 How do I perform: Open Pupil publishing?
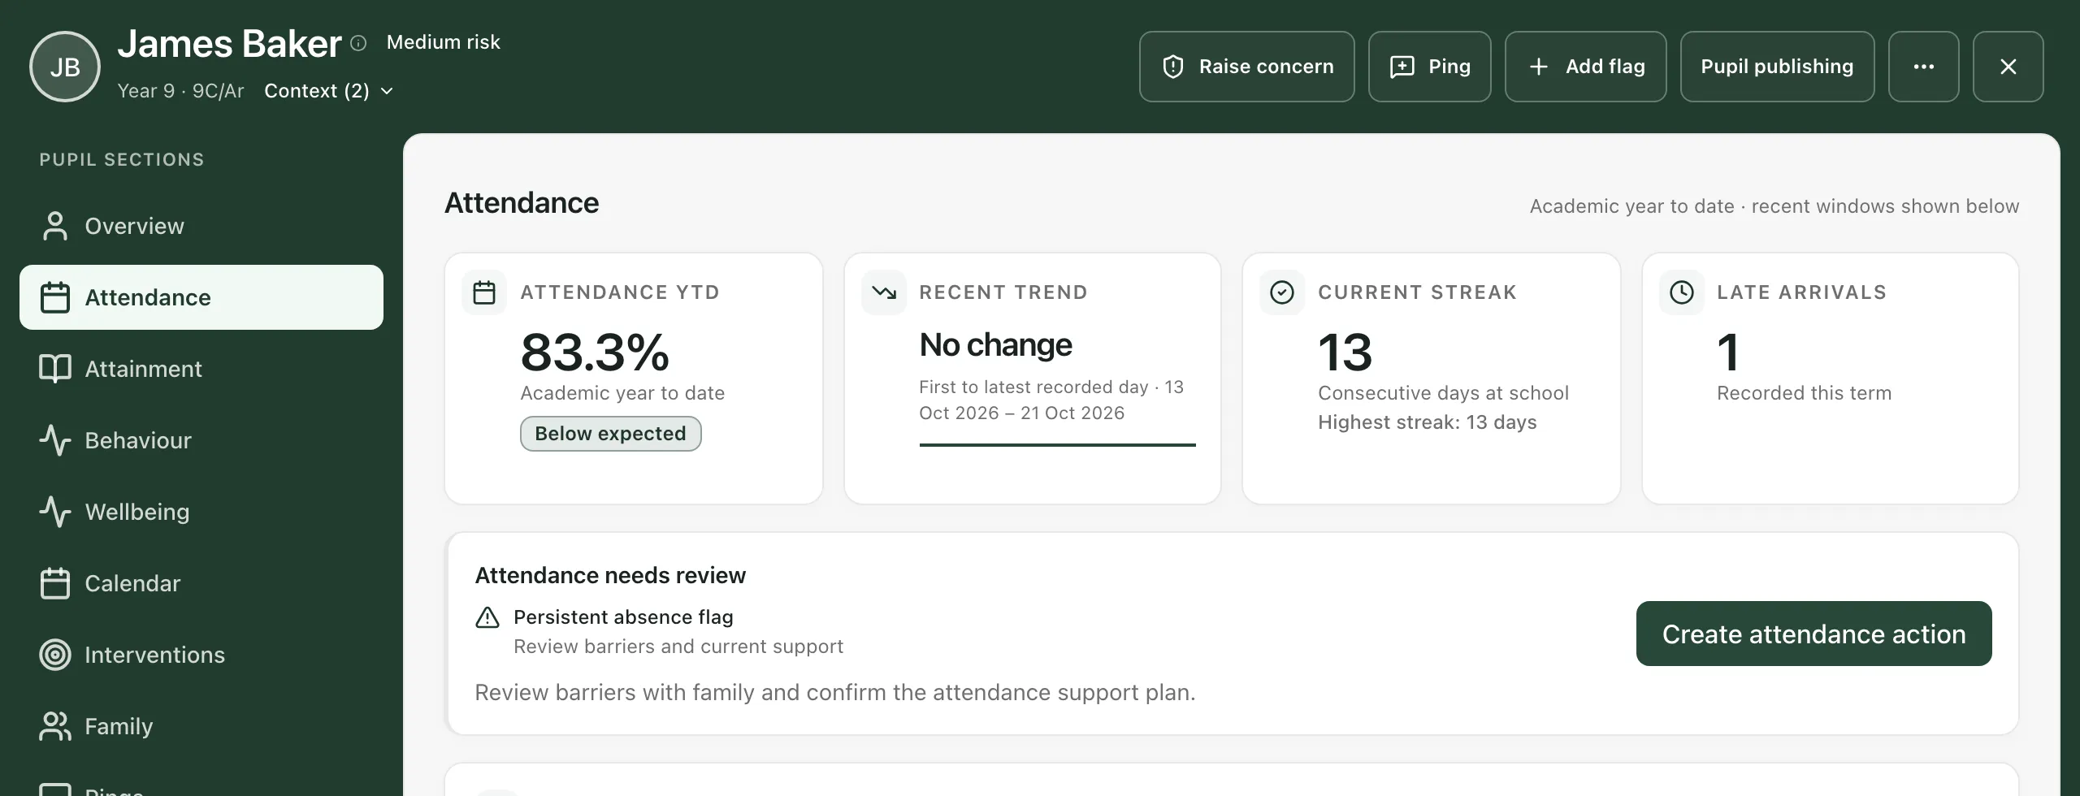(x=1777, y=67)
